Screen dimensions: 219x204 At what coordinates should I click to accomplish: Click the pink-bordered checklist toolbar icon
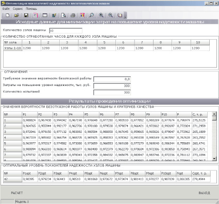(x=36, y=15)
